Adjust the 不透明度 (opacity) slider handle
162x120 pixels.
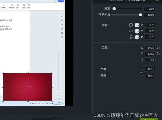(140, 15)
